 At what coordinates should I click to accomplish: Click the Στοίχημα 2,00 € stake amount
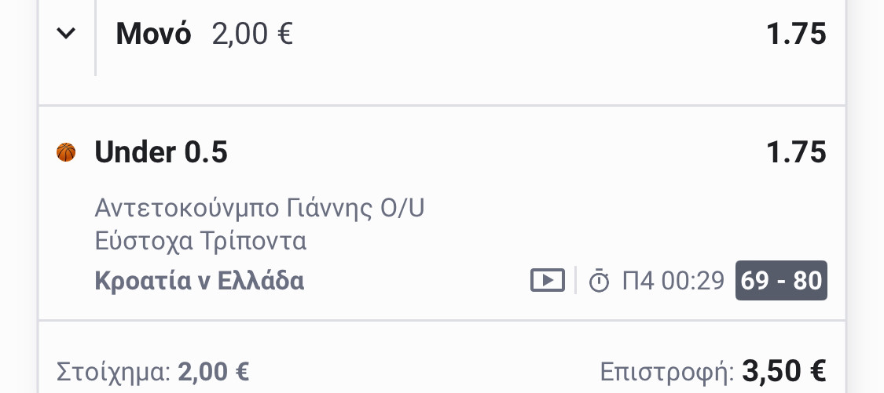click(214, 372)
